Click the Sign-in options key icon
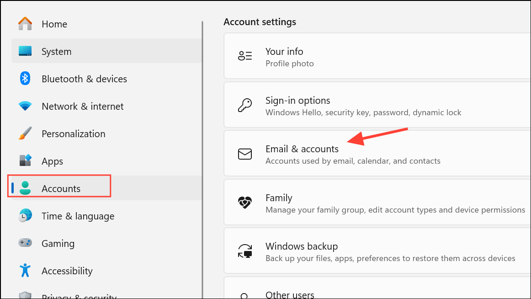The width and height of the screenshot is (531, 299). tap(245, 106)
